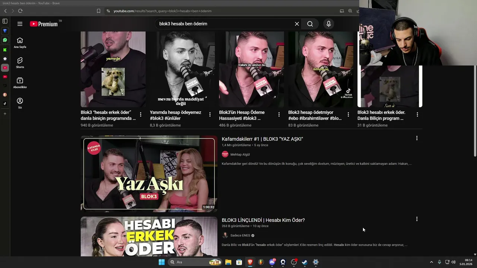Open the HESABI ERKEK ÖDER thumbnail
The height and width of the screenshot is (268, 477).
point(149,237)
